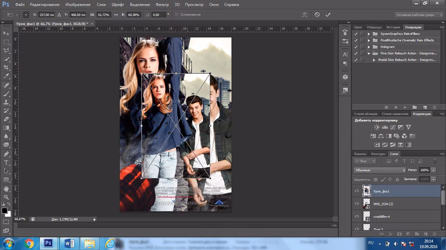
Task: Switch to the Образцы tab
Action: 374,27
